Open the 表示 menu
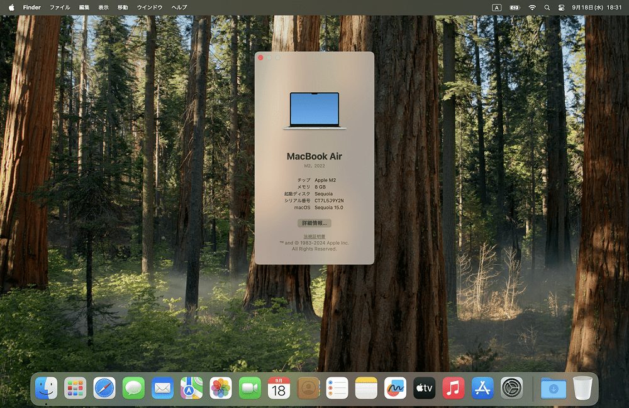 (104, 7)
